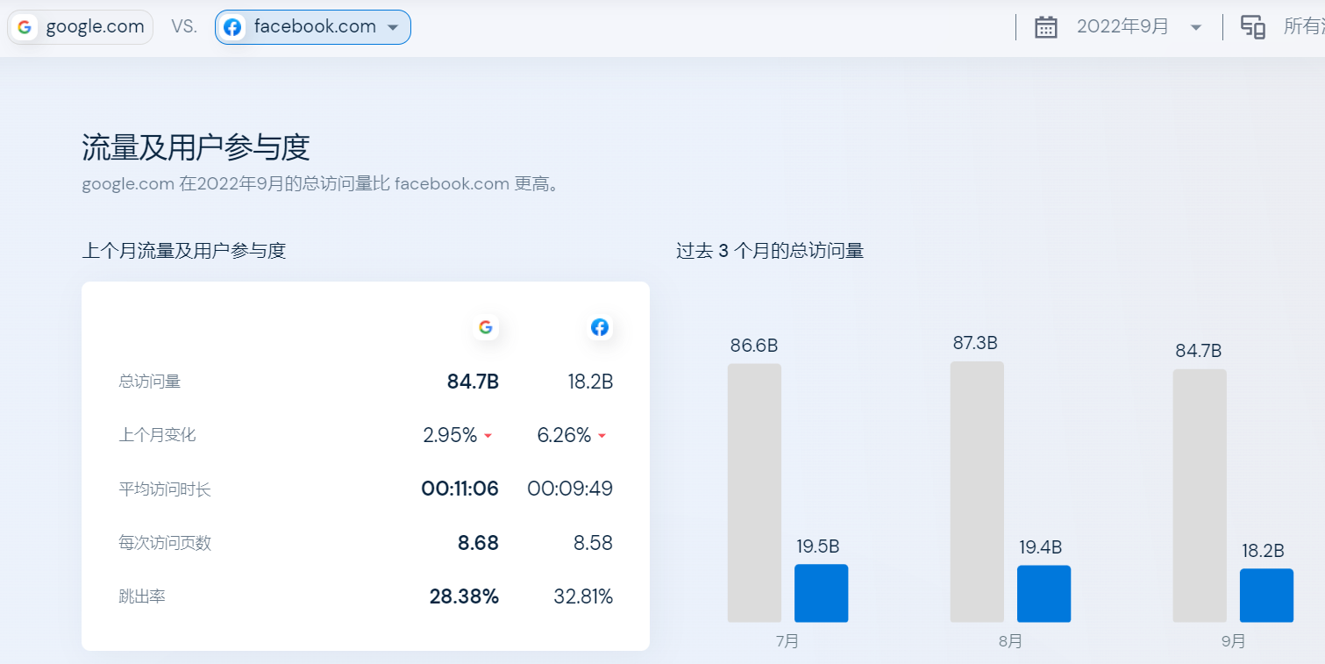Click the 32.81% bounce rate value
Viewport: 1325px width, 664px height.
(x=583, y=596)
